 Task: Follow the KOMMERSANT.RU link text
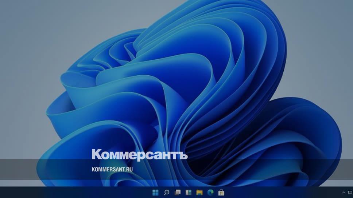pos(112,169)
